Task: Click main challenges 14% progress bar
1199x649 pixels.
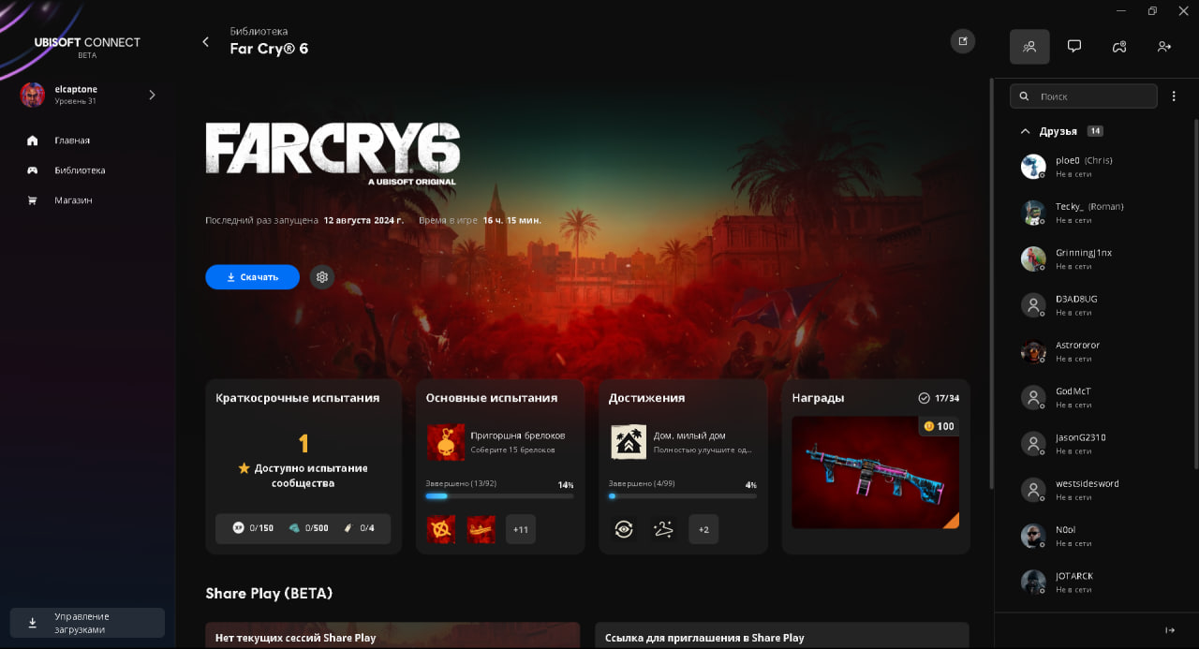Action: pyautogui.click(x=499, y=495)
